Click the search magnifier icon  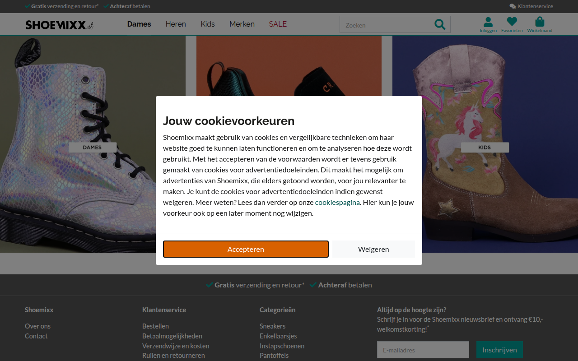pos(439,24)
